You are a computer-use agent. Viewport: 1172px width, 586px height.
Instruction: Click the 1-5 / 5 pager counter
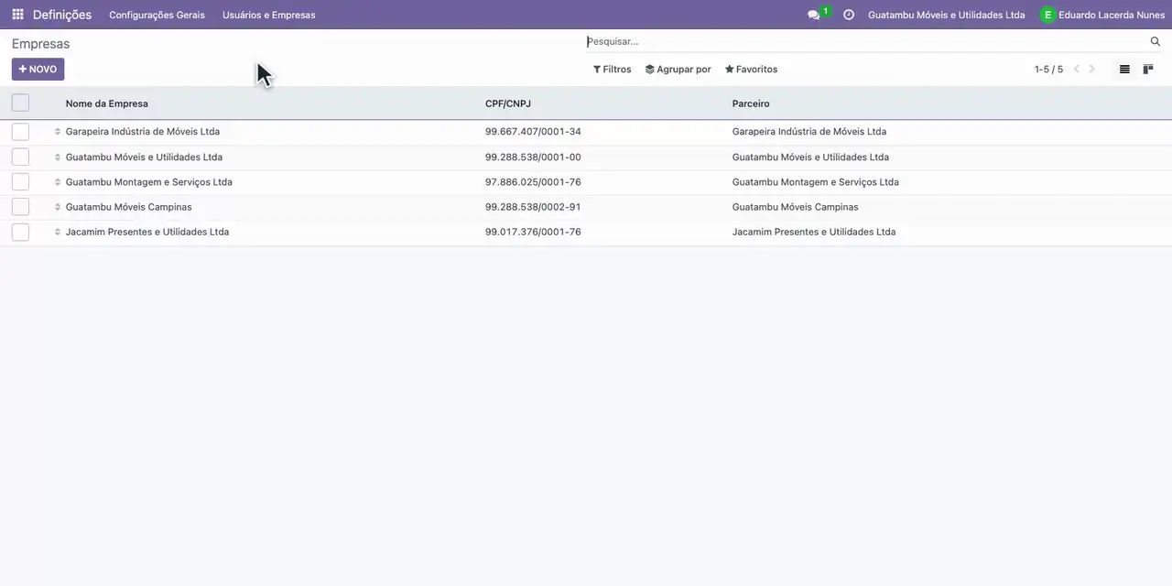tap(1048, 70)
